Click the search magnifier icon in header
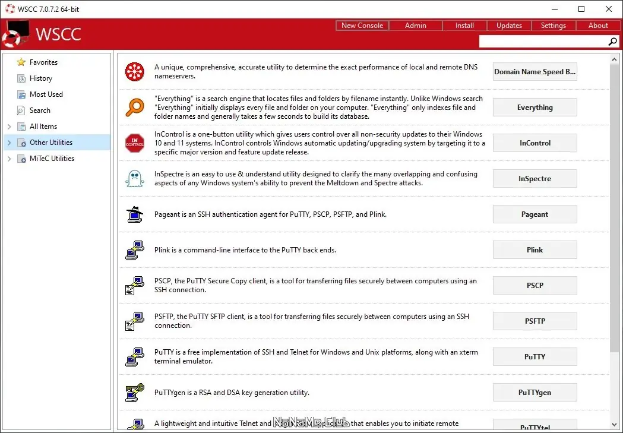Viewport: 623px width, 433px height. [x=612, y=42]
